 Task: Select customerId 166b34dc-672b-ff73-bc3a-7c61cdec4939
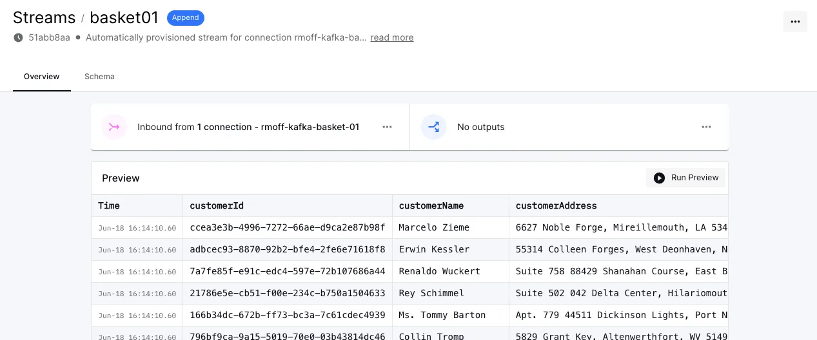(288, 315)
